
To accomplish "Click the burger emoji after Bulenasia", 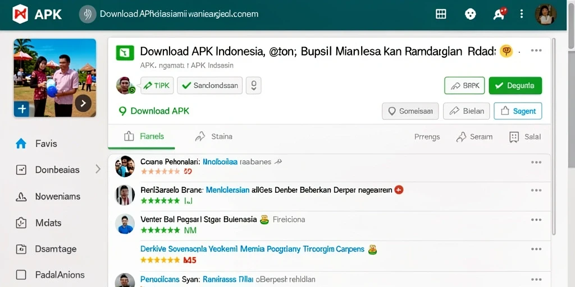I will [264, 220].
